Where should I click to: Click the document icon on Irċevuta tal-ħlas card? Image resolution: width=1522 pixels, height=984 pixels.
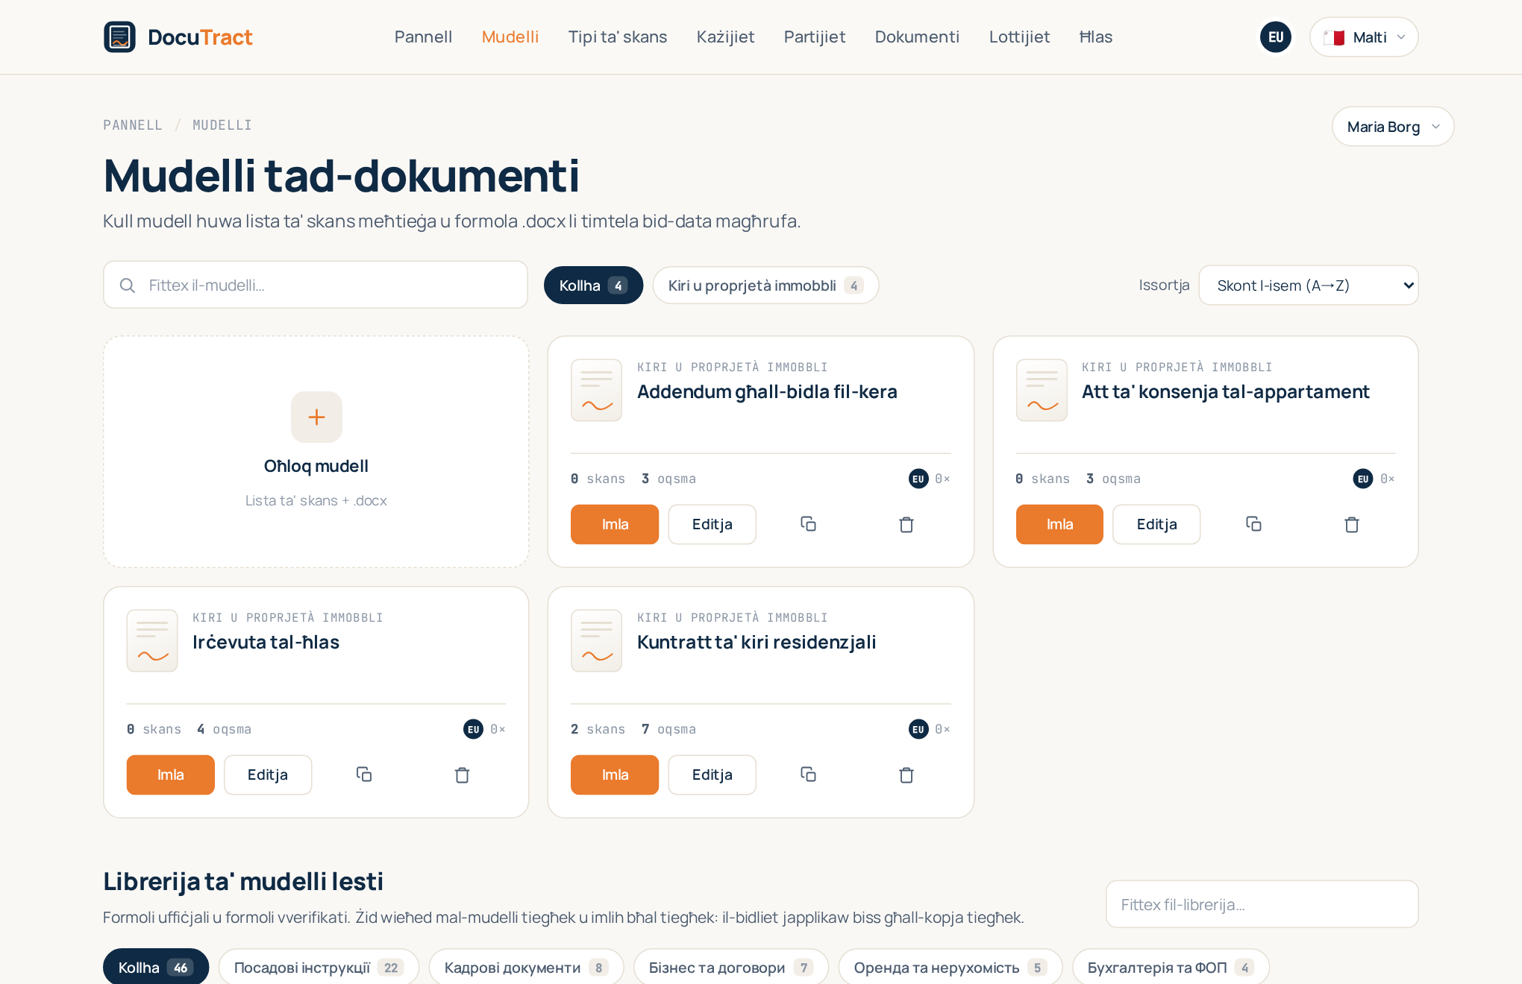(x=152, y=640)
